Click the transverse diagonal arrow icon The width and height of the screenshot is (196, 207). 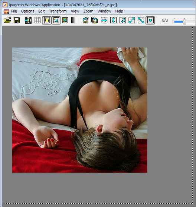pyautogui.click(x=141, y=20)
